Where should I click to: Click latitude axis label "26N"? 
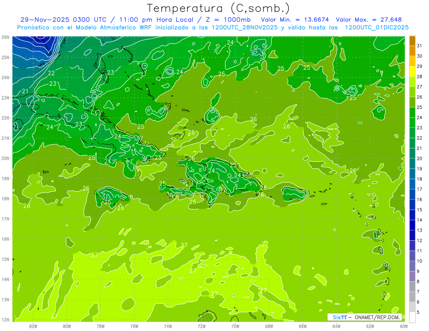(x=5, y=37)
